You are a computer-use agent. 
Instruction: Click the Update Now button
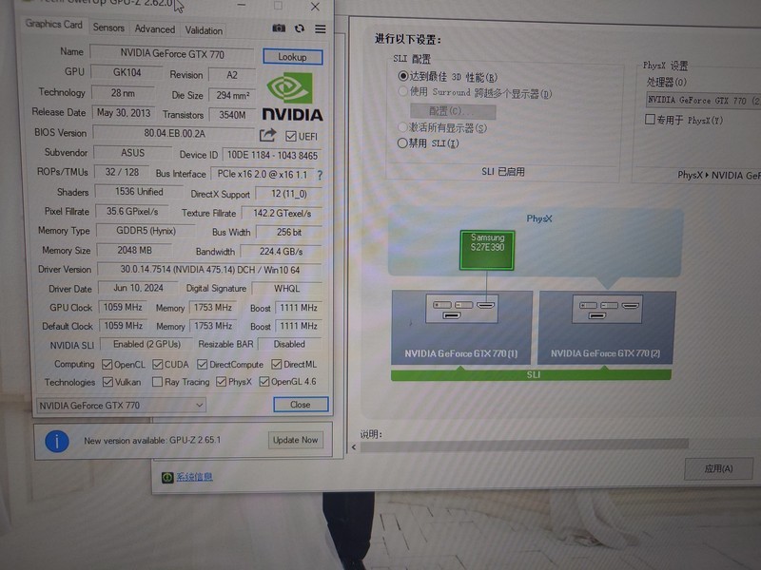(x=295, y=440)
